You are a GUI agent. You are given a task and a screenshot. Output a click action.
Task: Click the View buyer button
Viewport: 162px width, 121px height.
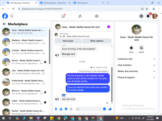point(68,41)
